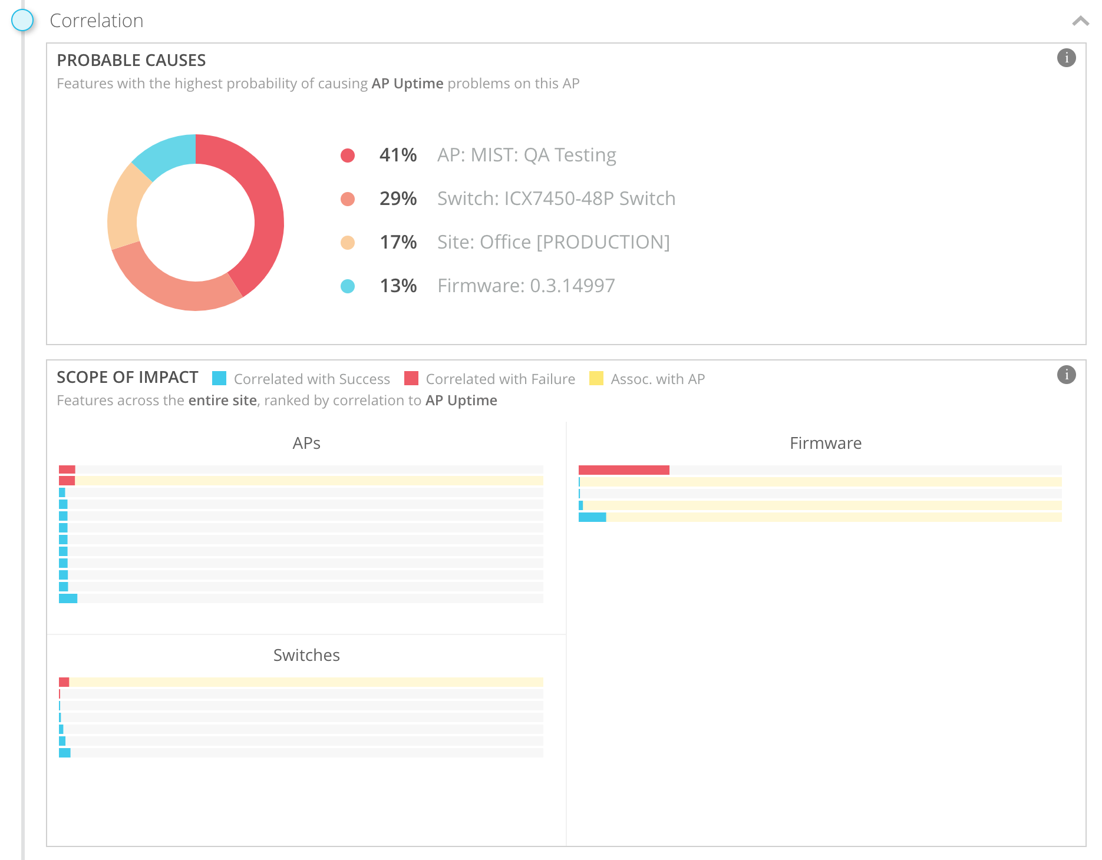Click the Probable Causes info icon
1102x860 pixels.
click(1066, 58)
